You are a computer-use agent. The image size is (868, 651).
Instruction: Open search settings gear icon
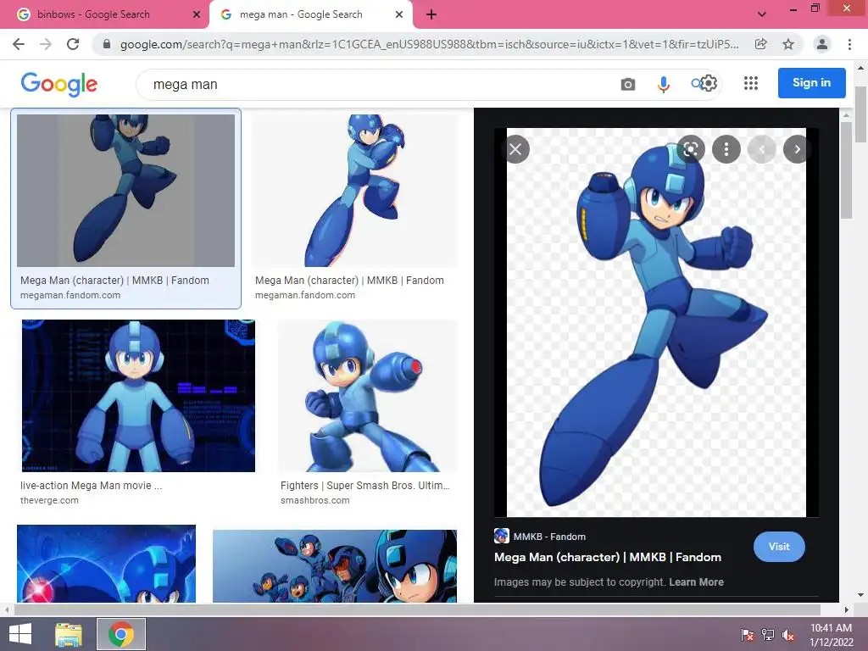point(709,84)
